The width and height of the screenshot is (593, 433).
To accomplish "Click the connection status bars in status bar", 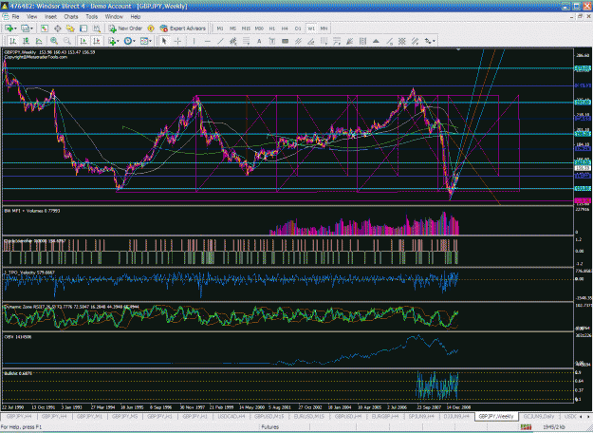I will (x=526, y=427).
